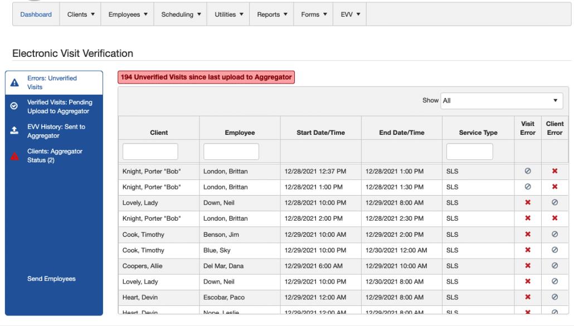Viewport: 574px width, 326px height.
Task: Click red X client error in first row
Action: 554,171
